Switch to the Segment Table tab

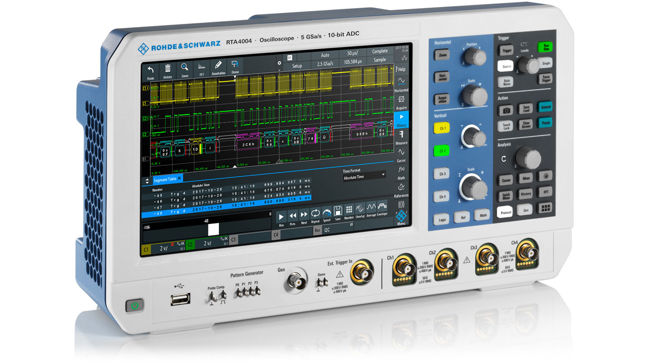(x=164, y=179)
